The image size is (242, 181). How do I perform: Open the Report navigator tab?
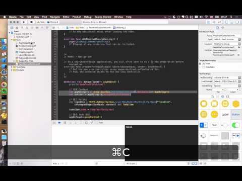pyautogui.click(x=47, y=28)
